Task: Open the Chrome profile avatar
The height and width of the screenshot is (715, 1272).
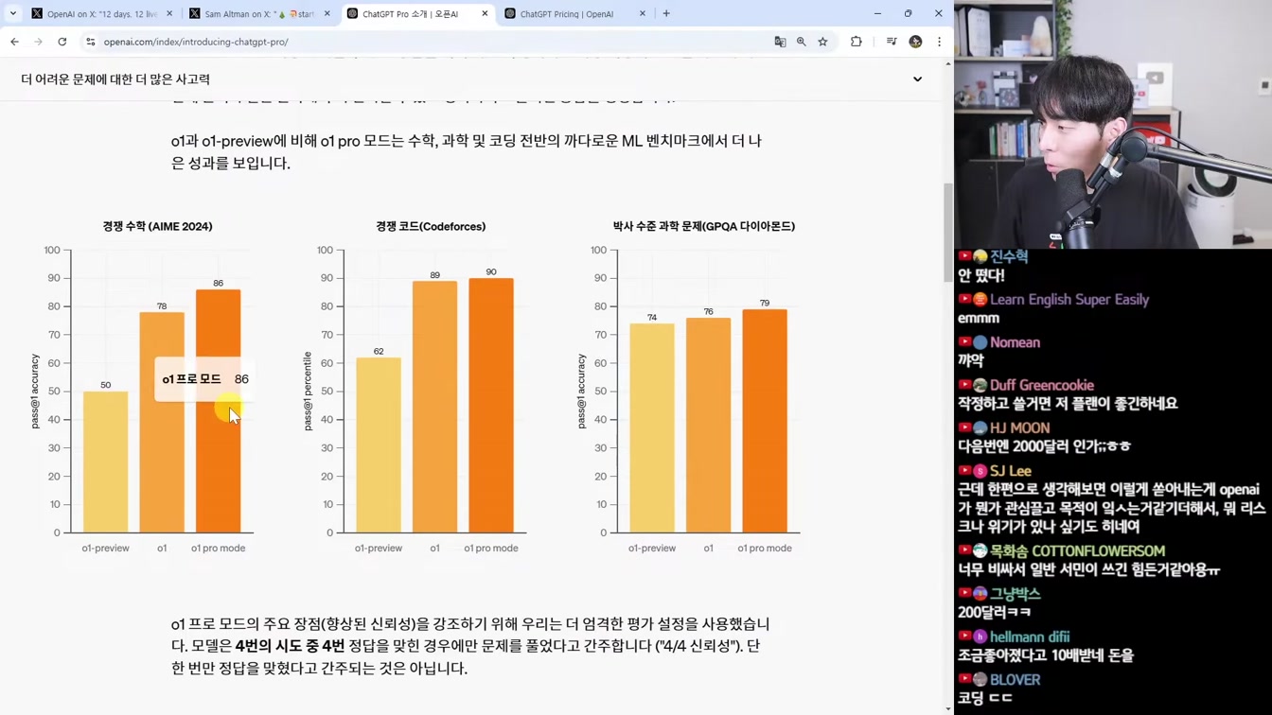Action: pyautogui.click(x=915, y=42)
